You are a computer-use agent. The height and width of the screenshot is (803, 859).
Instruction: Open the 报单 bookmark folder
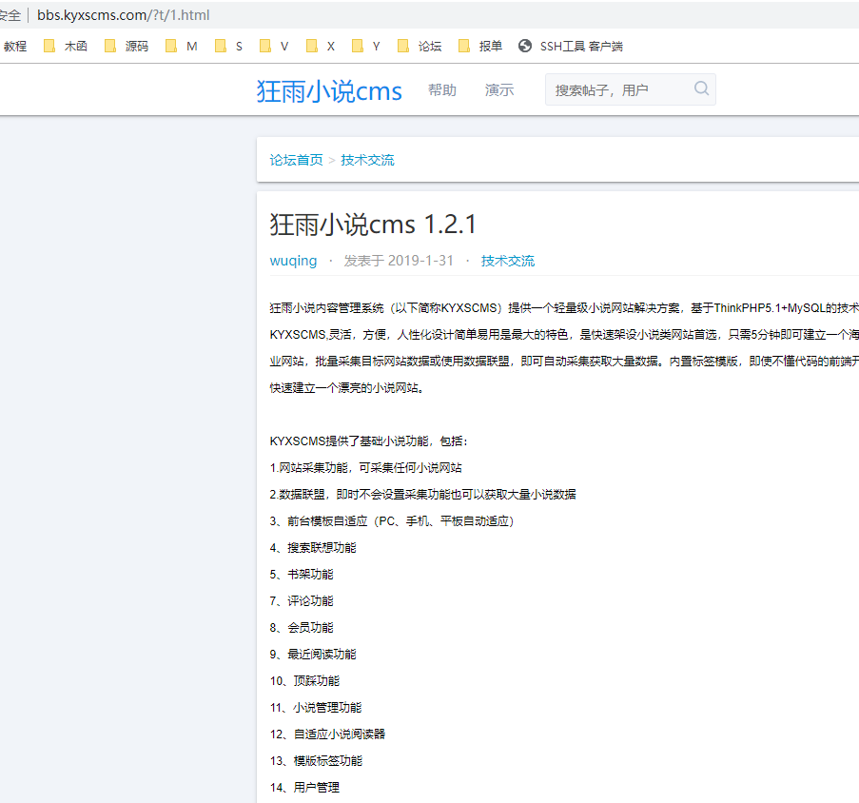(x=480, y=46)
